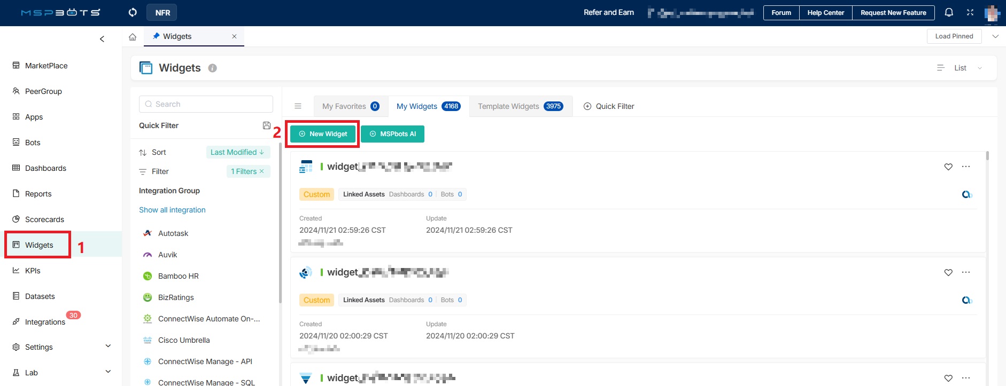Click the widget Search input field
Screen dimensions: 1006x386
pos(206,104)
